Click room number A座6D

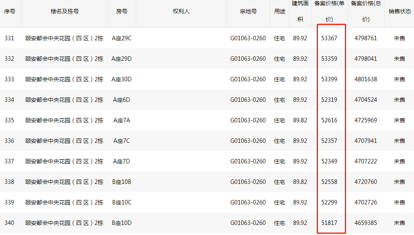point(121,100)
